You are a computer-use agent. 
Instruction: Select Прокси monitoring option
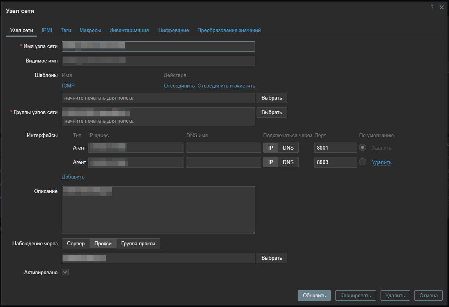point(103,243)
